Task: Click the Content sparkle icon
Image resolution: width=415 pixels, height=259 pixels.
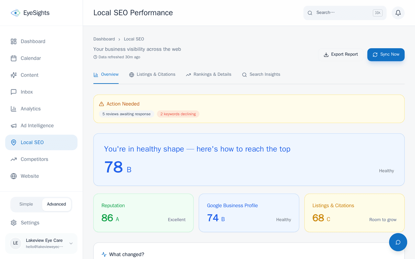Action: tap(14, 75)
